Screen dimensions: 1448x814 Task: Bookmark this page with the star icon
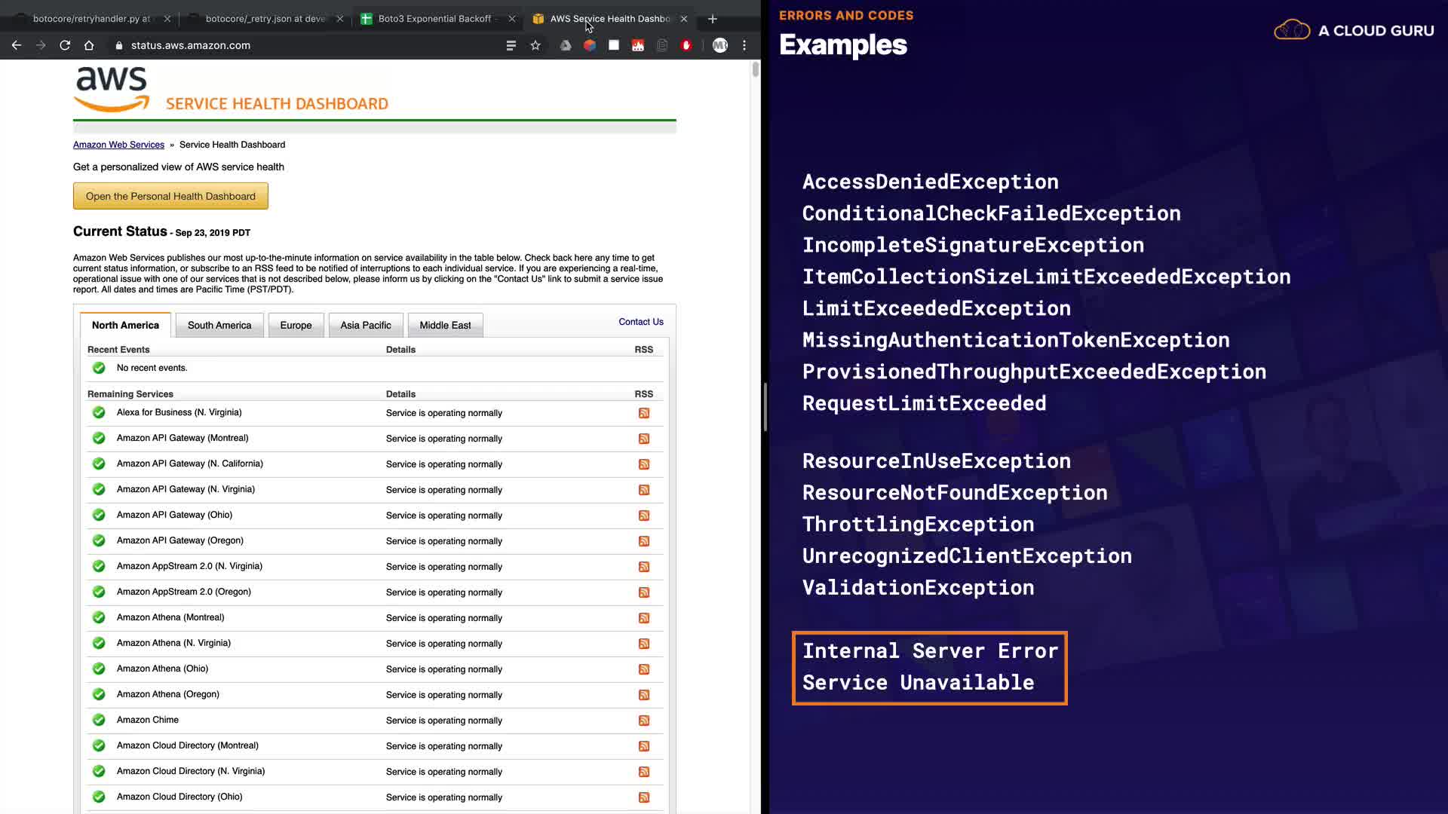(535, 45)
